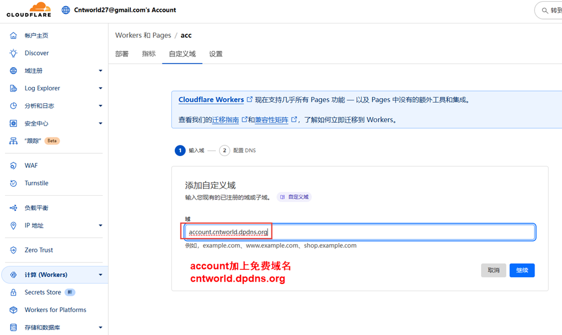Click the Beta badge next to 跟踪
The image size is (562, 335).
point(52,141)
